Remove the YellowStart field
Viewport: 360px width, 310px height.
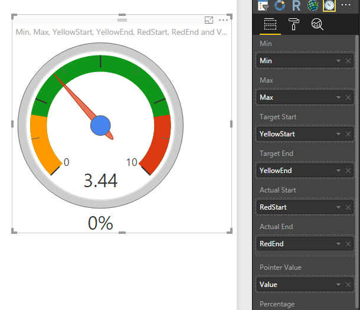348,134
